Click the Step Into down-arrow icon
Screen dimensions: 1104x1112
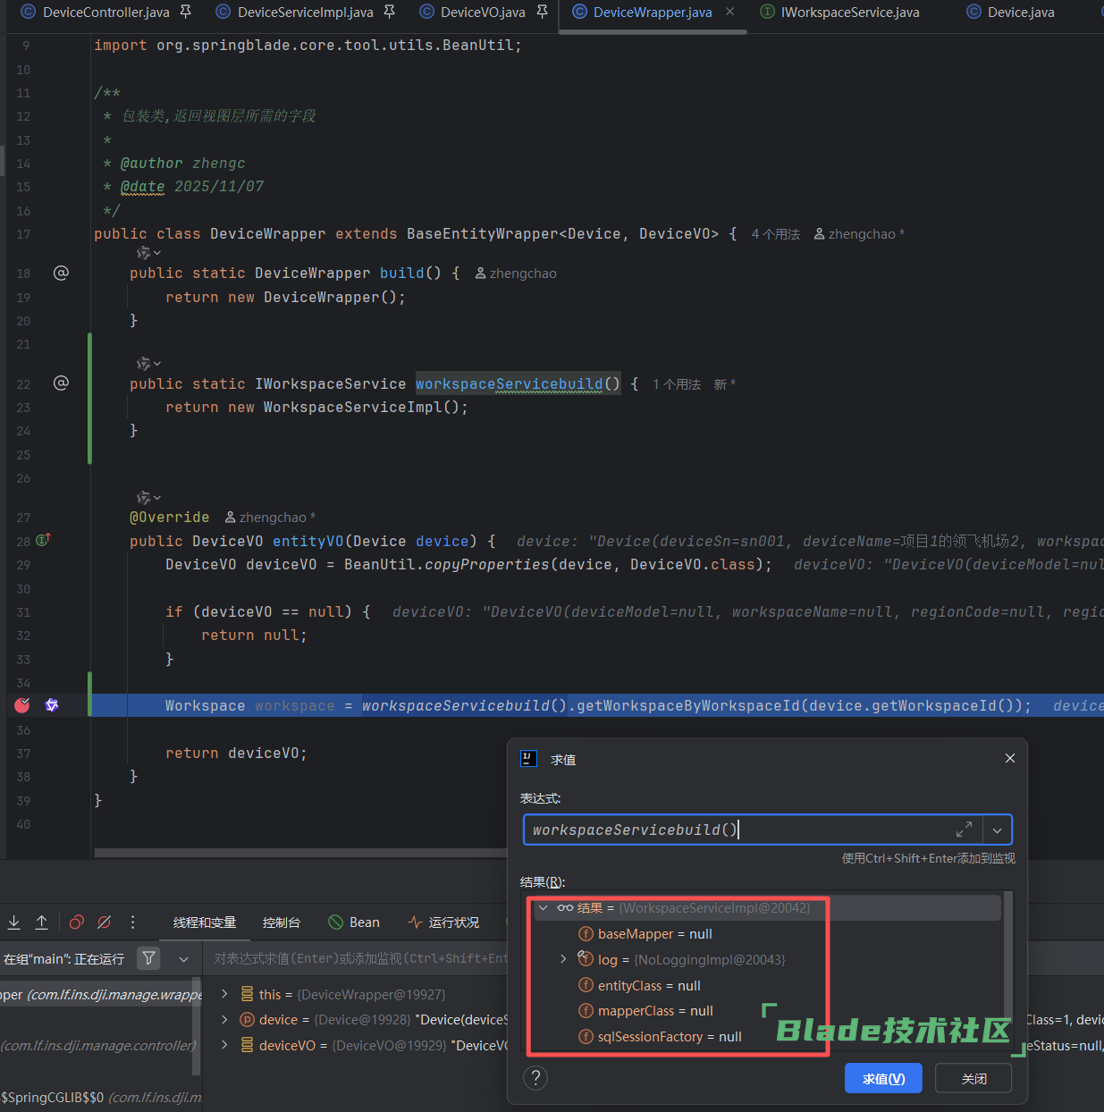point(14,922)
